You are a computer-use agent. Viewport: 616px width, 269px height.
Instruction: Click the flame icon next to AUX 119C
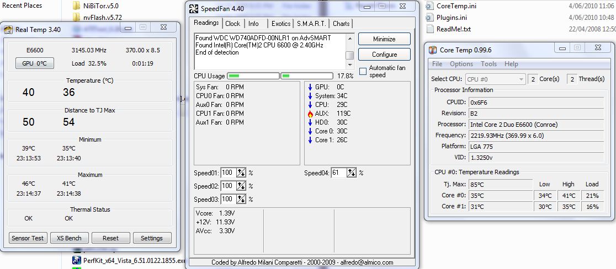pos(310,114)
